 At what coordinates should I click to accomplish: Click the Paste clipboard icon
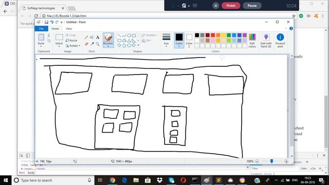point(41,38)
